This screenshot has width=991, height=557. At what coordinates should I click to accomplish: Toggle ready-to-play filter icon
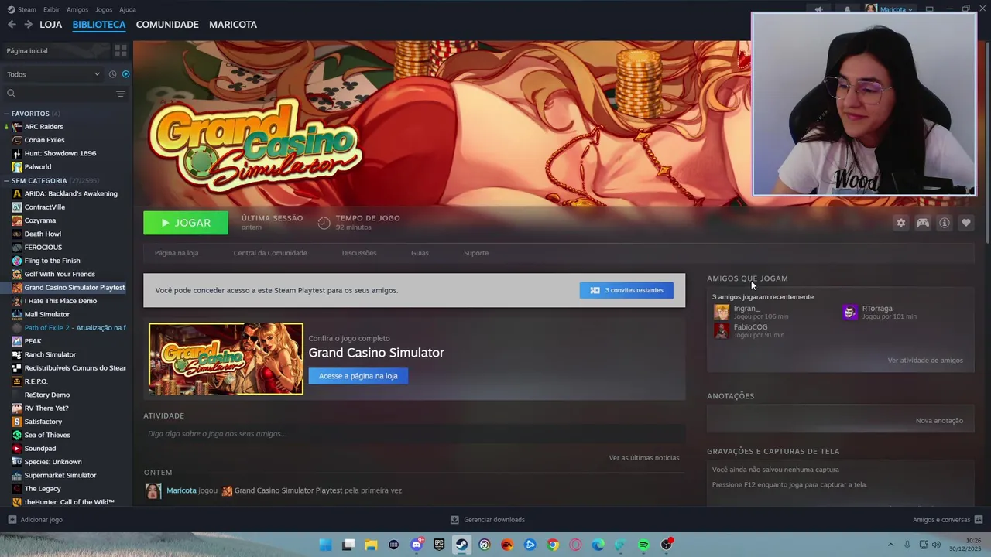(126, 74)
